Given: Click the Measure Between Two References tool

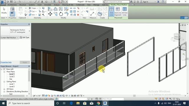Looking at the screenshot, I should 92,14.
